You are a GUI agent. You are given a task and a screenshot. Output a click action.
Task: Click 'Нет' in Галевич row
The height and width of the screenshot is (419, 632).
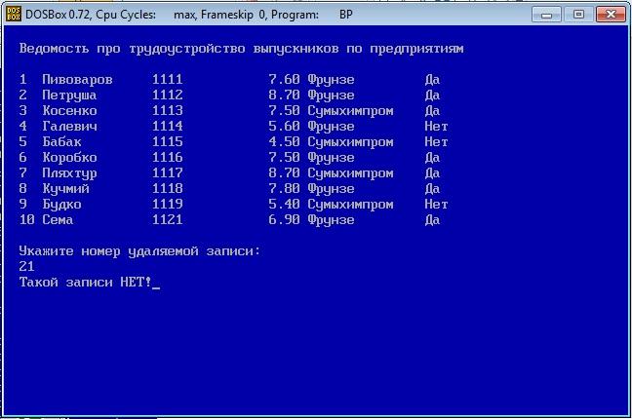click(436, 126)
